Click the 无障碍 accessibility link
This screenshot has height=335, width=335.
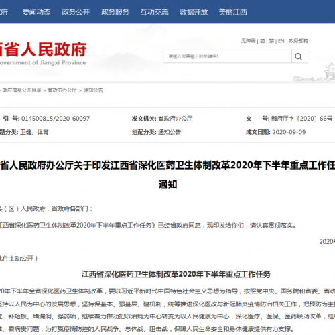(x=248, y=41)
